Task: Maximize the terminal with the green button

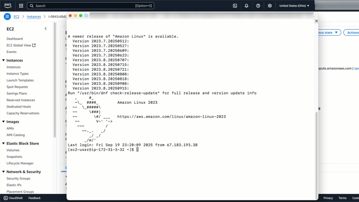Action: coord(81,16)
